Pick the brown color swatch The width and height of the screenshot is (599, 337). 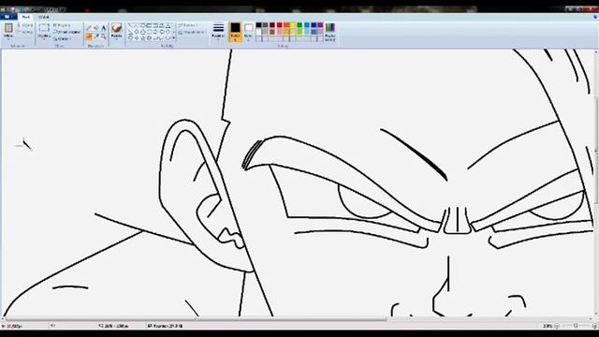click(272, 32)
